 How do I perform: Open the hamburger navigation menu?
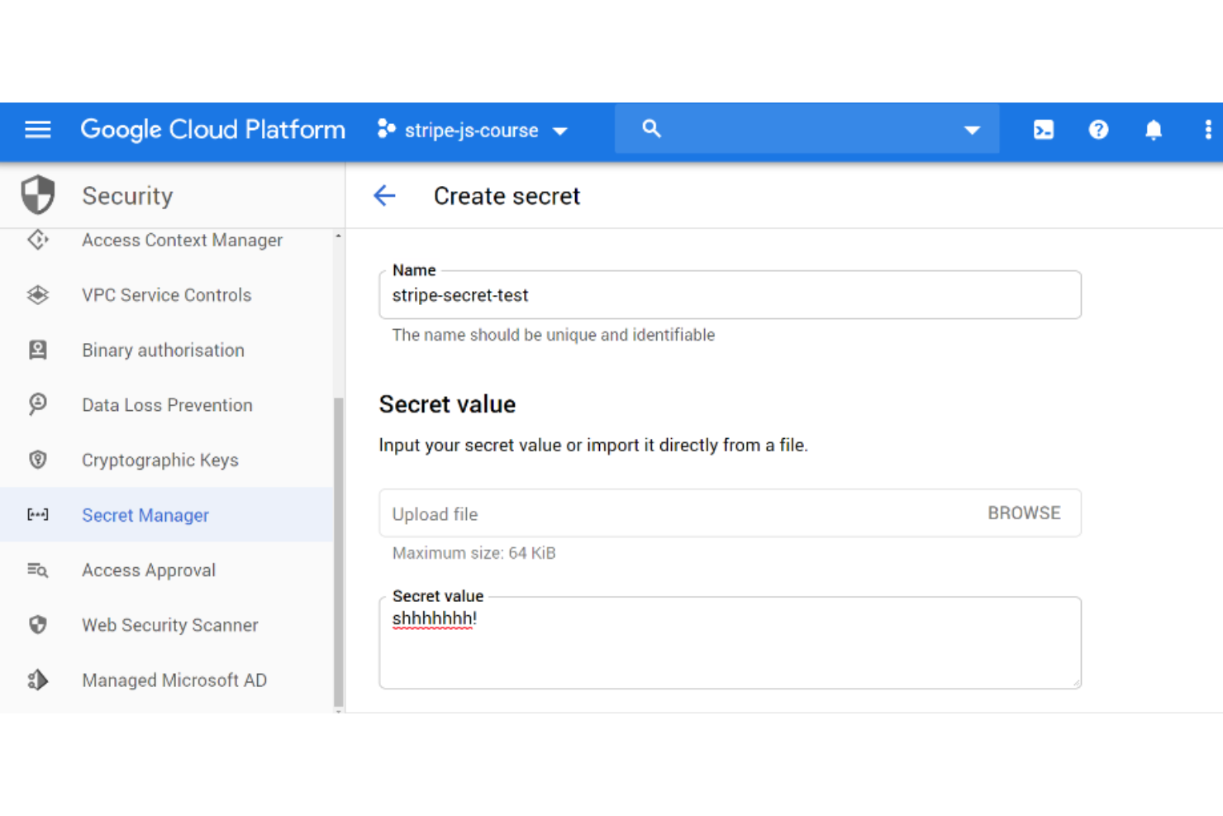tap(38, 130)
